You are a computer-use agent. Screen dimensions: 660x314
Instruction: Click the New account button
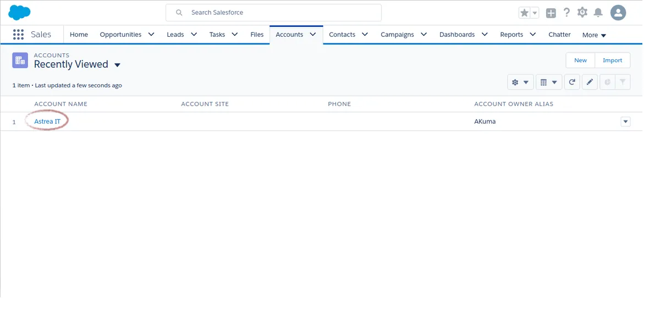580,60
